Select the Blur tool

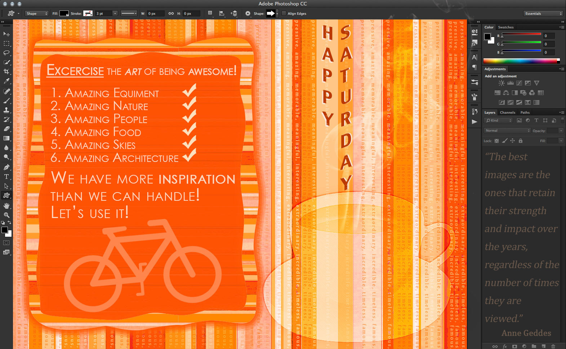tap(6, 148)
